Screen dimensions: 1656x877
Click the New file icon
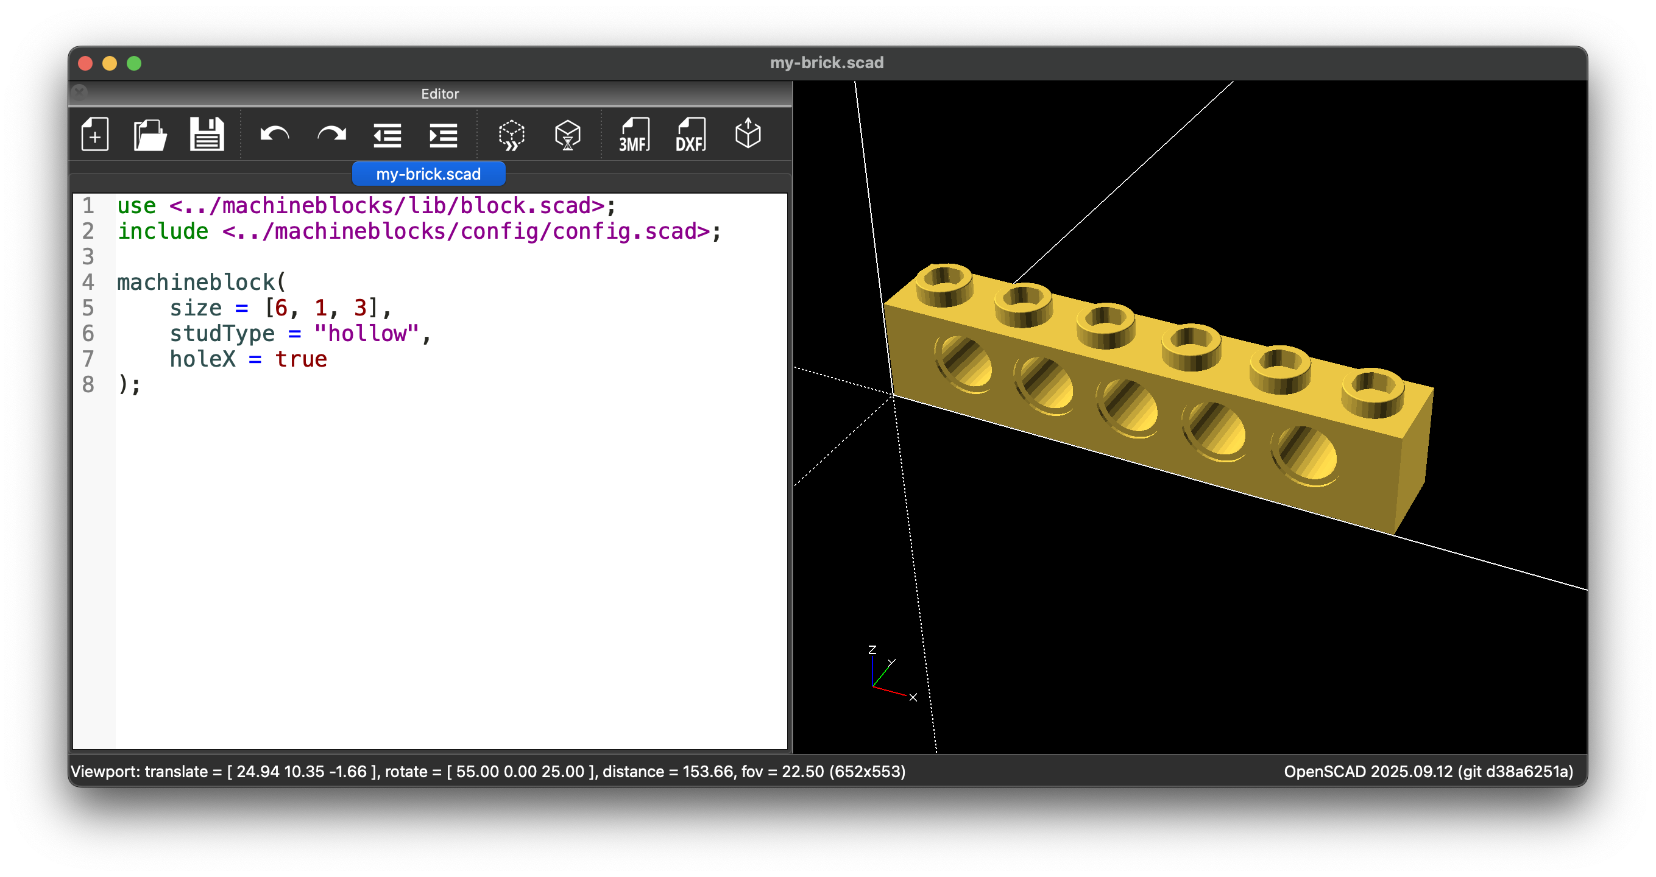pos(94,134)
